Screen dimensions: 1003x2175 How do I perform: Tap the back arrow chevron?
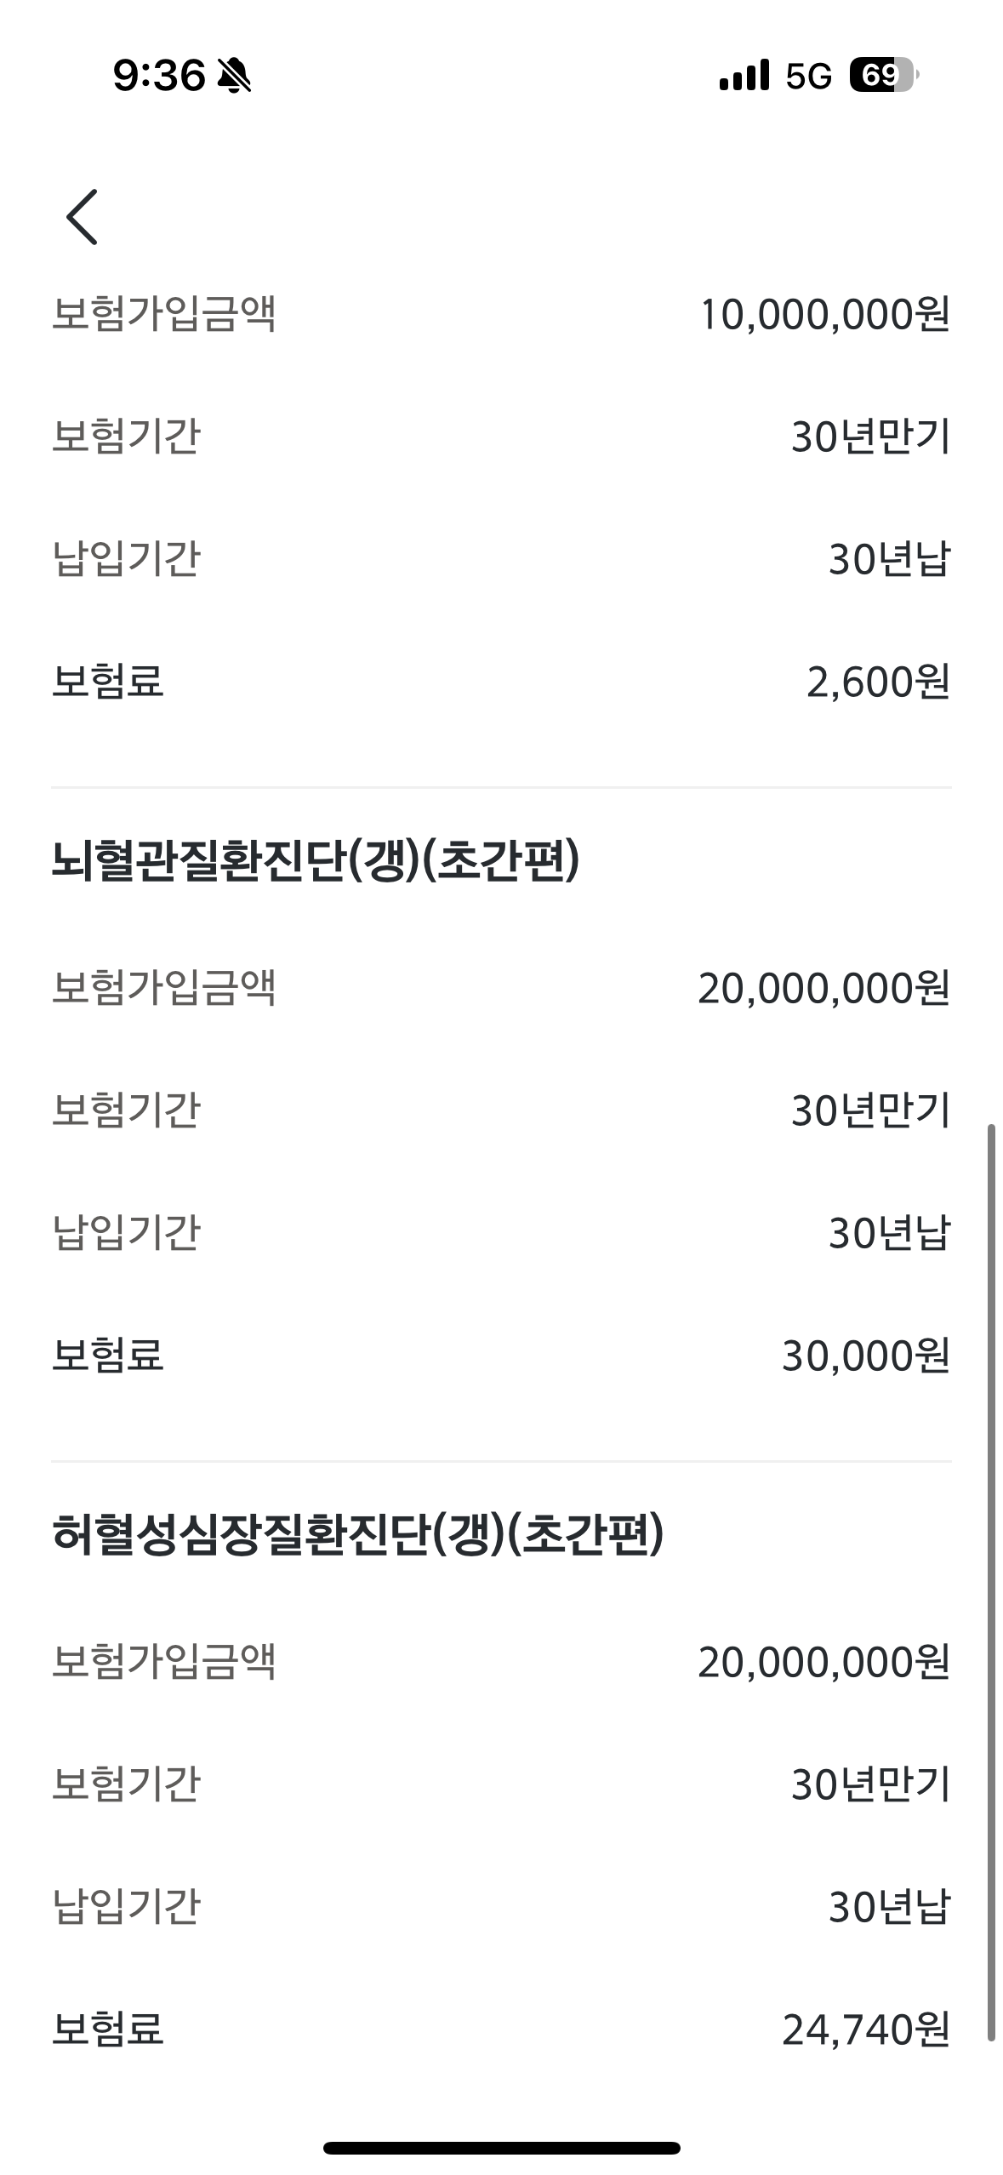coord(83,217)
